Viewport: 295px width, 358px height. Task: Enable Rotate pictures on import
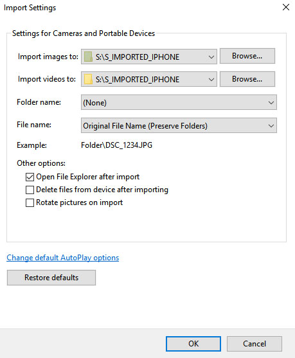tap(30, 202)
